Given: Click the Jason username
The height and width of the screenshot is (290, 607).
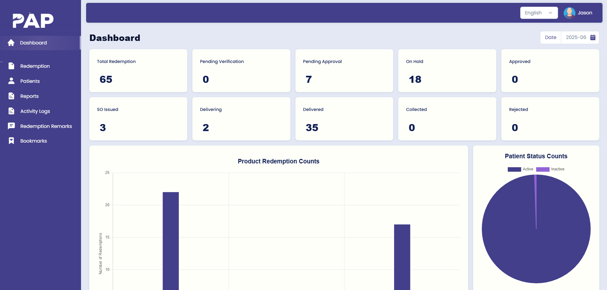Looking at the screenshot, I should (585, 13).
